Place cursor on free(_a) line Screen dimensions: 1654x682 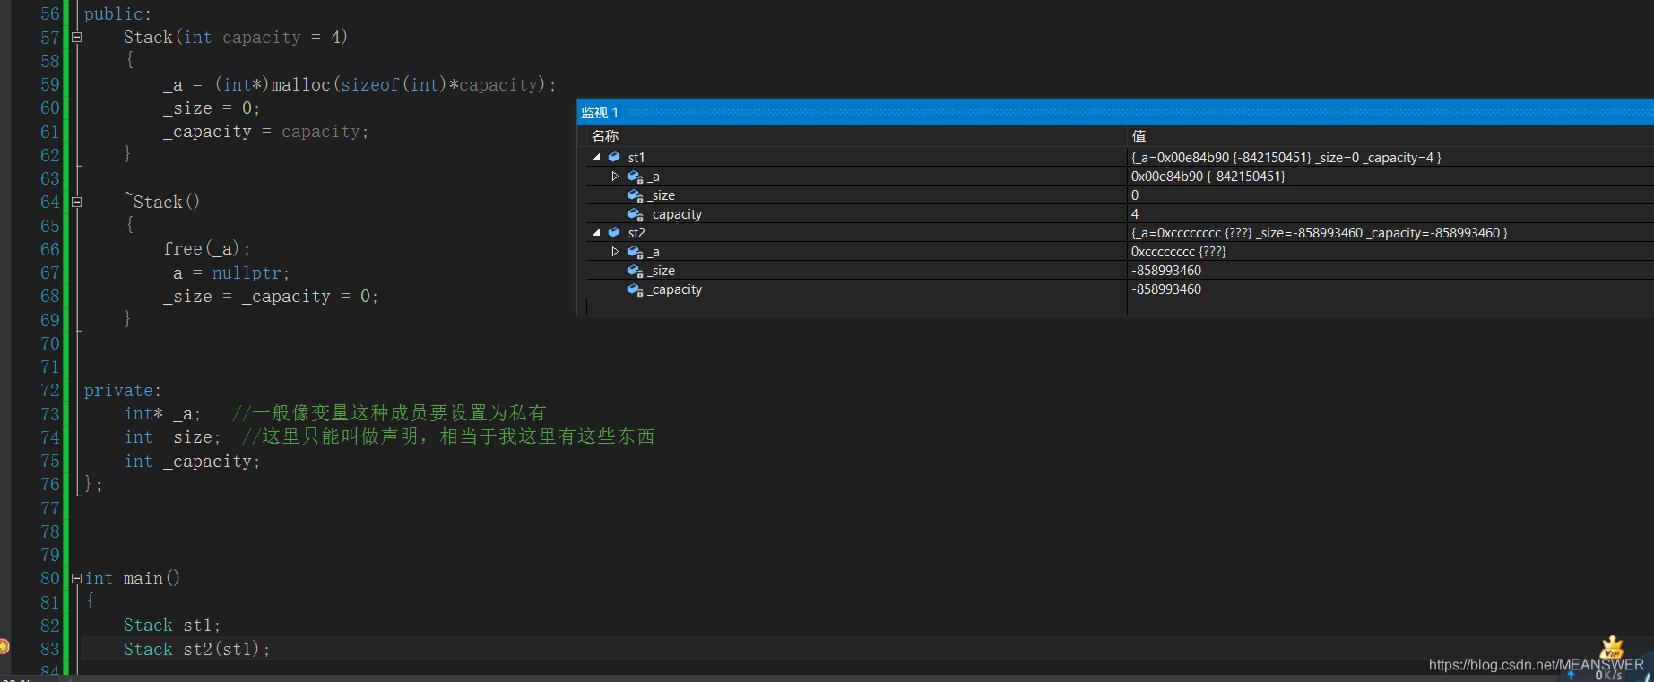(x=206, y=249)
